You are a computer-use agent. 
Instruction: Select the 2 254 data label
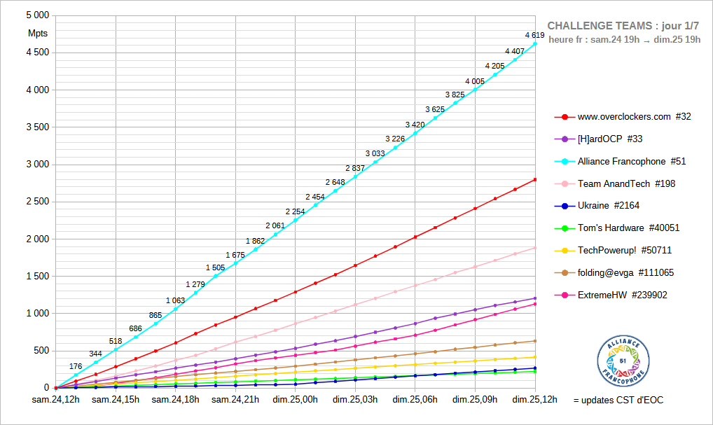(295, 211)
